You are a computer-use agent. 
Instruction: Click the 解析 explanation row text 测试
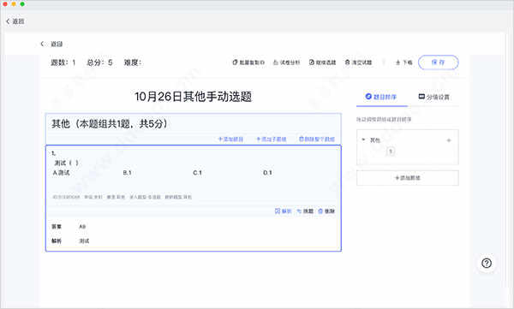click(x=84, y=241)
